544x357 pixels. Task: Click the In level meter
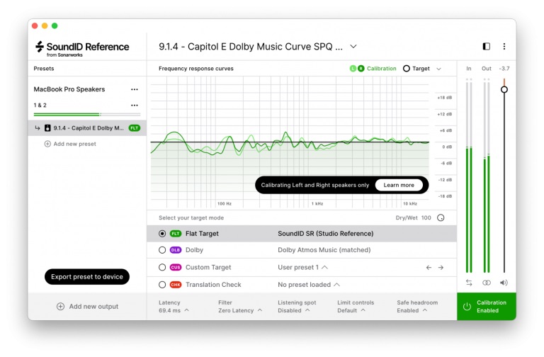tap(469, 175)
